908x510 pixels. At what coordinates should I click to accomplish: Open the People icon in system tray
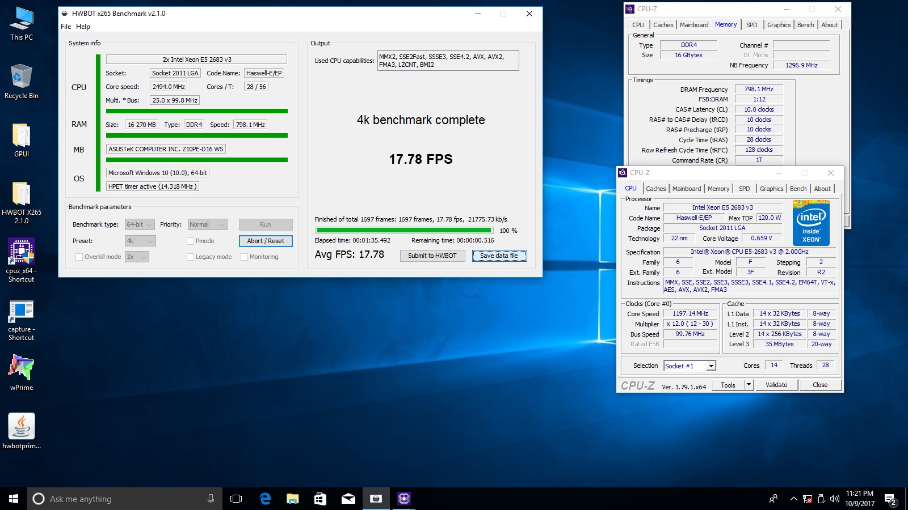[773, 499]
